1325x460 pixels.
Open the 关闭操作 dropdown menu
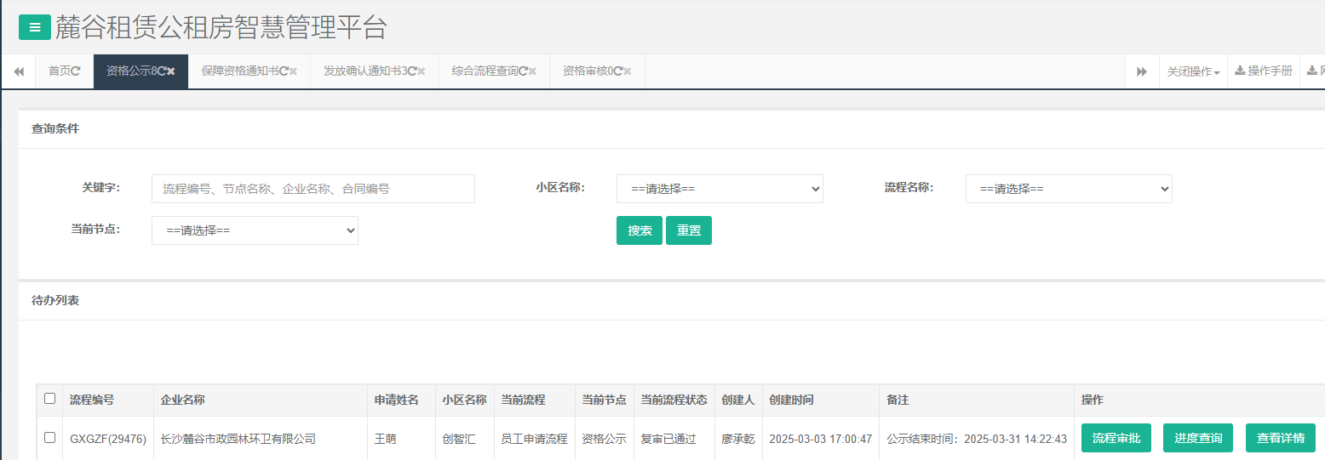tap(1193, 72)
